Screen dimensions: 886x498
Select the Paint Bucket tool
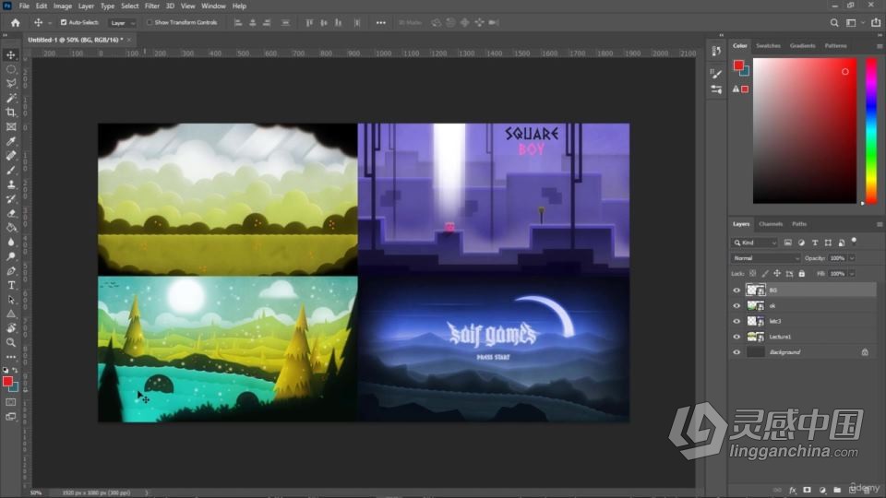[11, 228]
